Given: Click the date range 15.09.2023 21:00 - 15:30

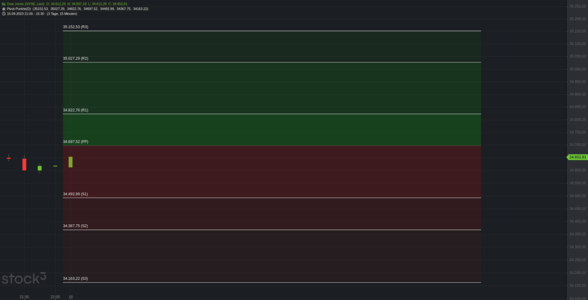Looking at the screenshot, I should point(25,14).
